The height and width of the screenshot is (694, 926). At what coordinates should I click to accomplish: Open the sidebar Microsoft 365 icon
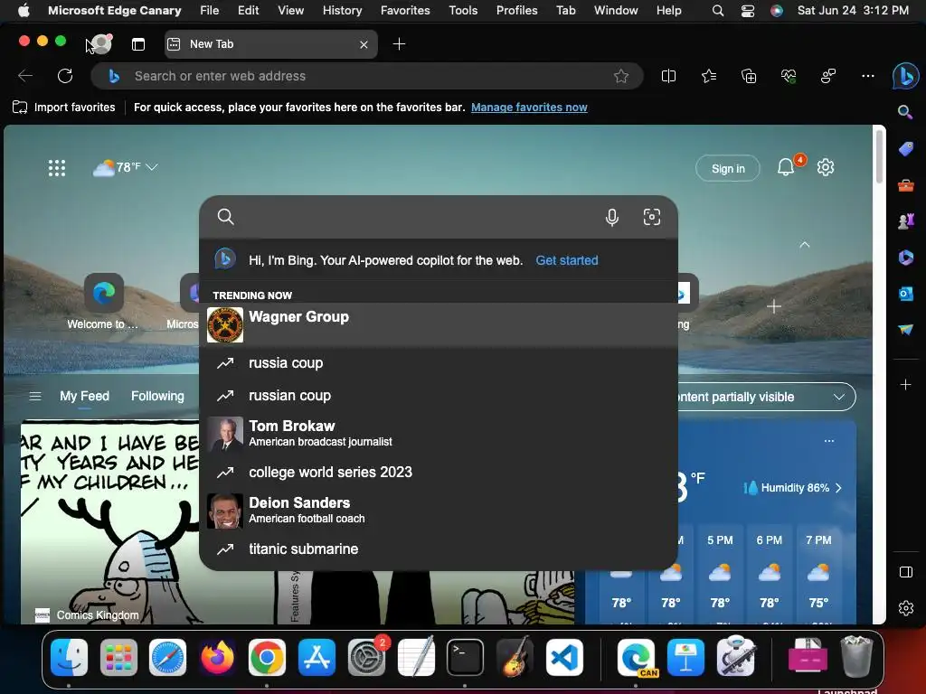pos(905,258)
